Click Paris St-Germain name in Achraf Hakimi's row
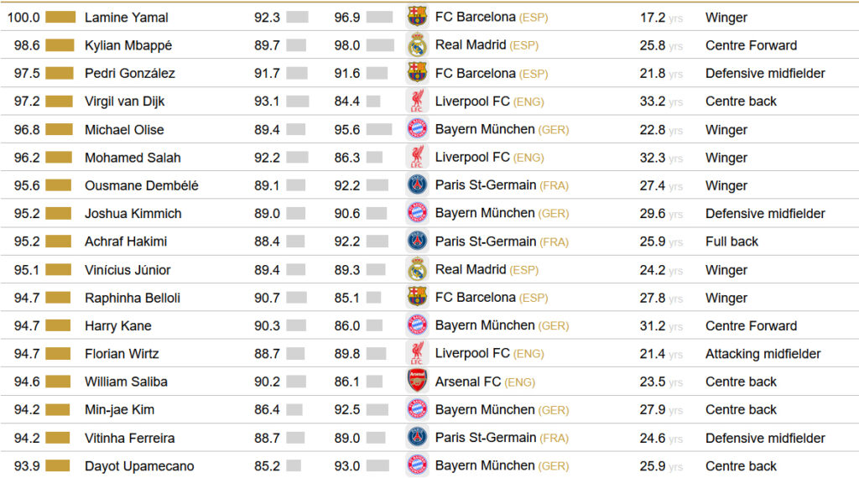The height and width of the screenshot is (478, 859). tap(485, 242)
